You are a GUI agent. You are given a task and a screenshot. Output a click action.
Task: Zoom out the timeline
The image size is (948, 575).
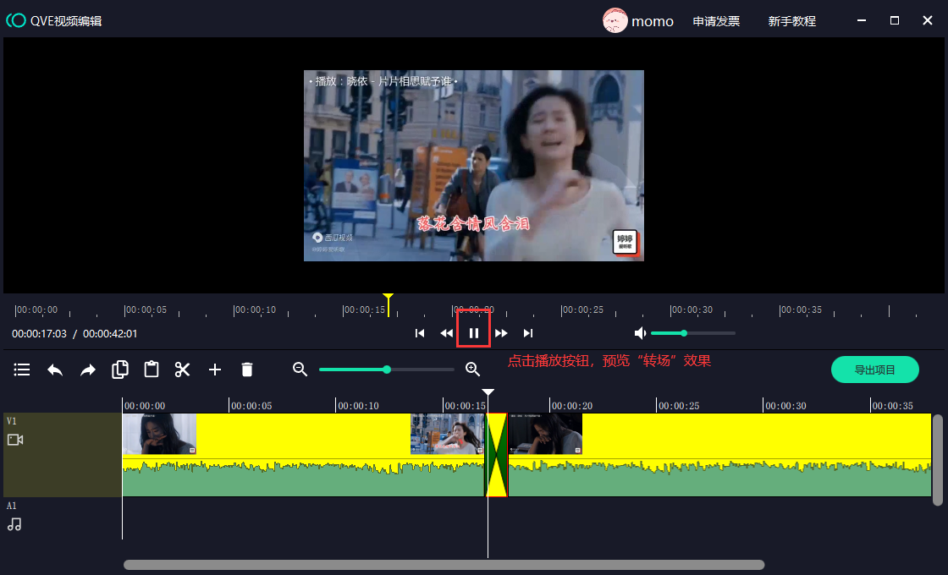point(300,370)
